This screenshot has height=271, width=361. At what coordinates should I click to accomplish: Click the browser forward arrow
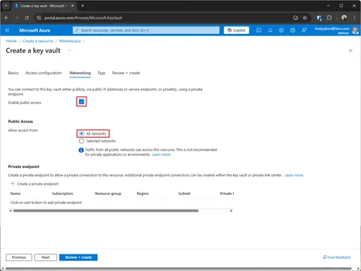(x=17, y=18)
